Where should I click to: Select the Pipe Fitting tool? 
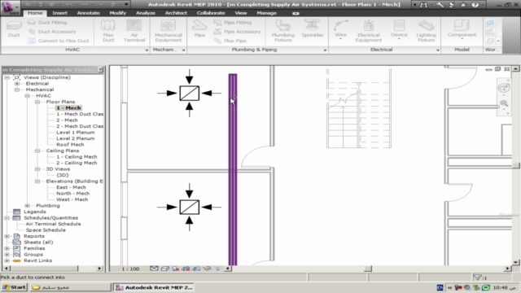(233, 23)
